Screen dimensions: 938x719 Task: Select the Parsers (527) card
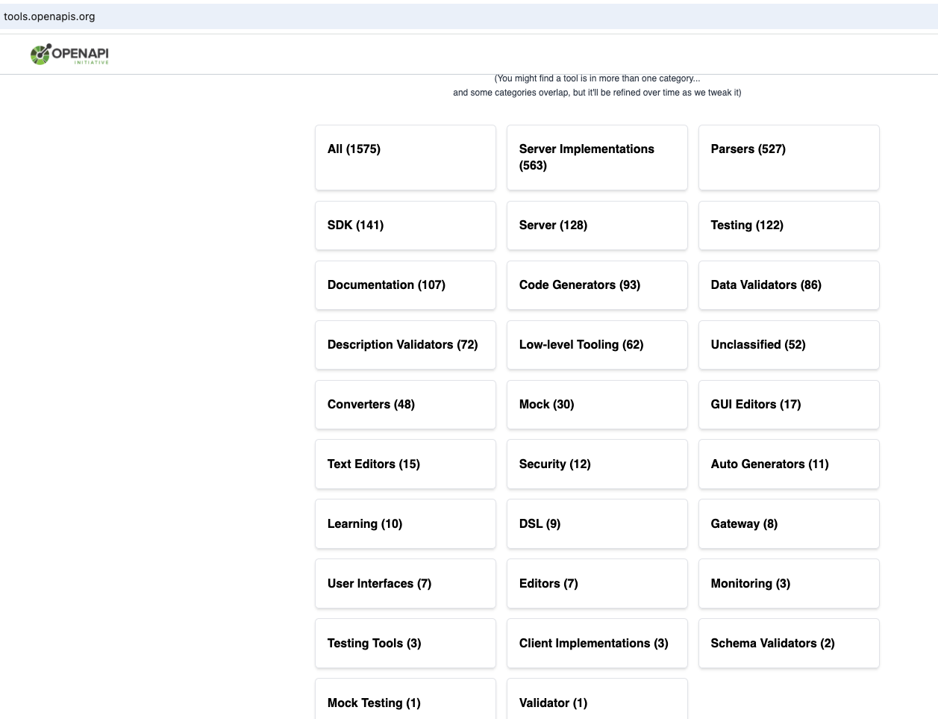point(789,158)
